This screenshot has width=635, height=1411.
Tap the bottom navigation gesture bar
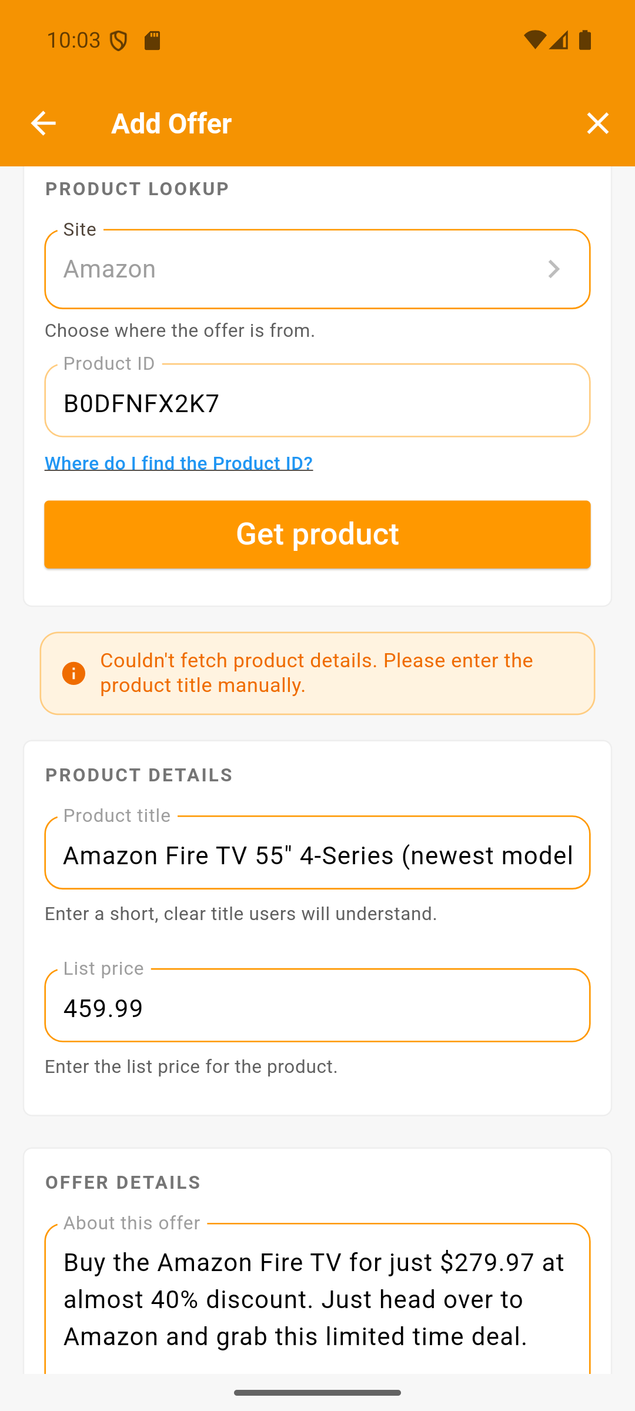coord(317,1393)
